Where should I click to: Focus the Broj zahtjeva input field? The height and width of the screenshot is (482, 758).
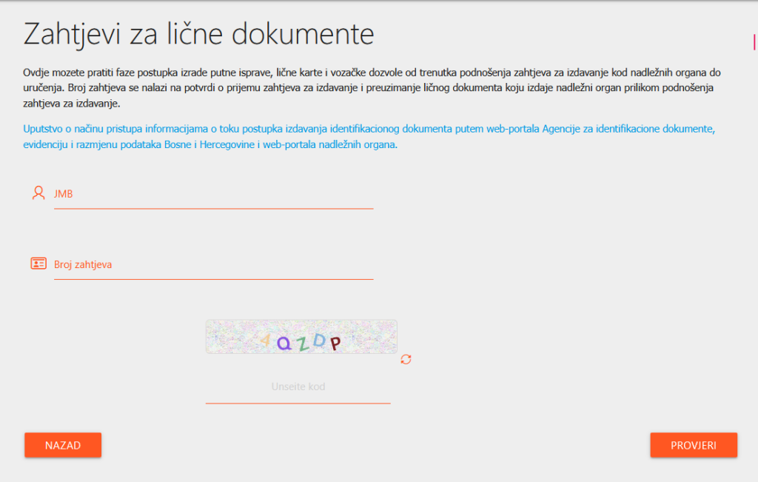coord(213,264)
